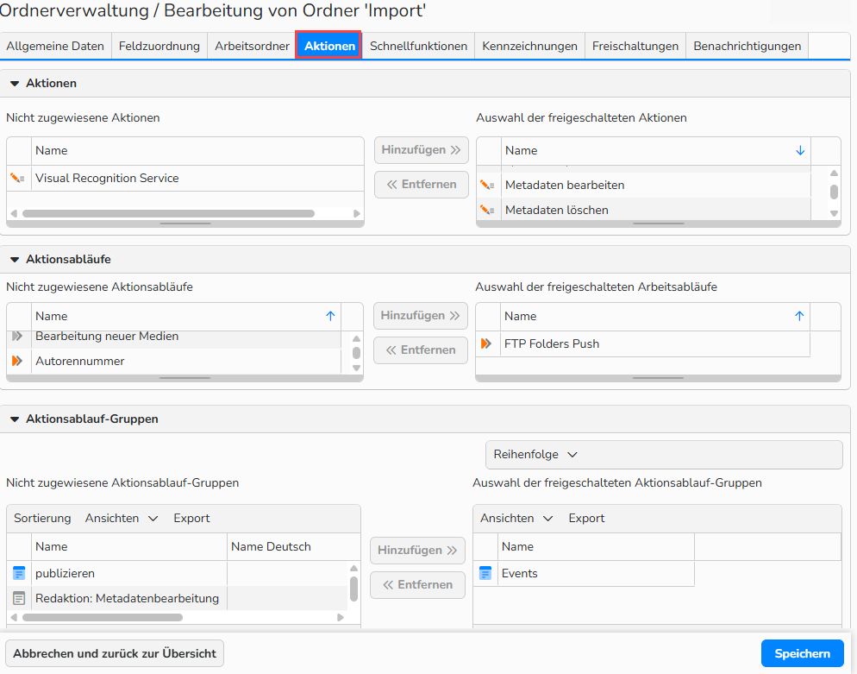The width and height of the screenshot is (857, 674).
Task: Open the Freischaltungen tab
Action: point(635,46)
